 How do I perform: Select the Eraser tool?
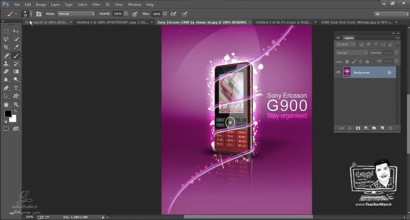coord(6,71)
